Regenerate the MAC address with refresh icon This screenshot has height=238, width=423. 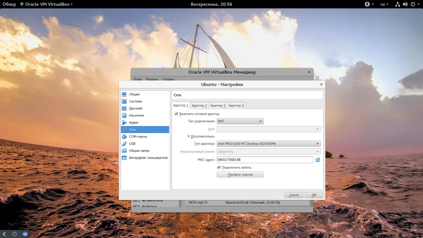(x=318, y=160)
